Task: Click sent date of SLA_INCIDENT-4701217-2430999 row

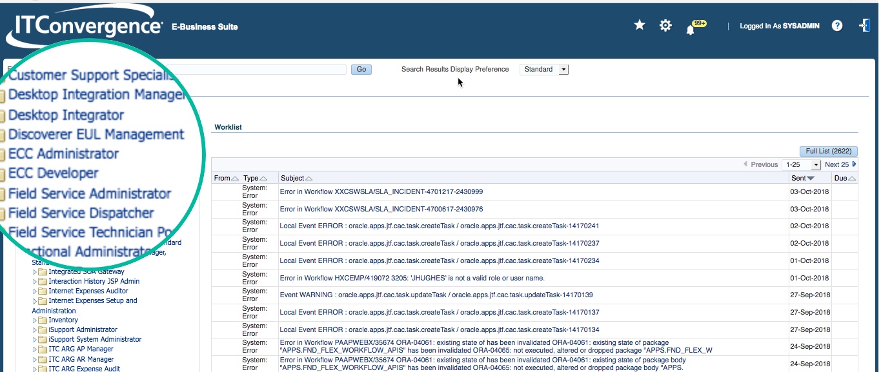Action: (x=809, y=192)
